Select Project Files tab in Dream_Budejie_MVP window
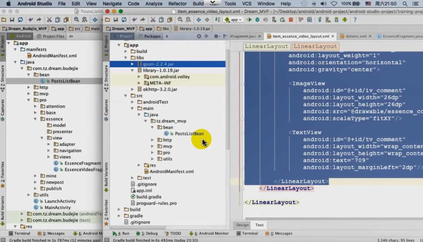 click(x=50, y=36)
